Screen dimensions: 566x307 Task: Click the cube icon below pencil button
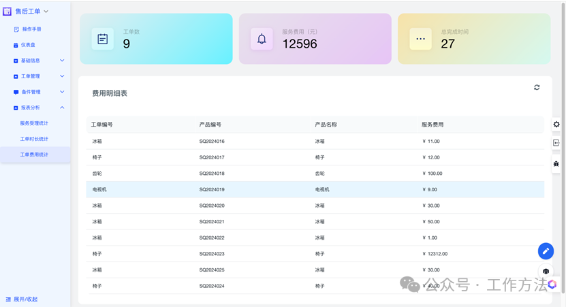(546, 272)
